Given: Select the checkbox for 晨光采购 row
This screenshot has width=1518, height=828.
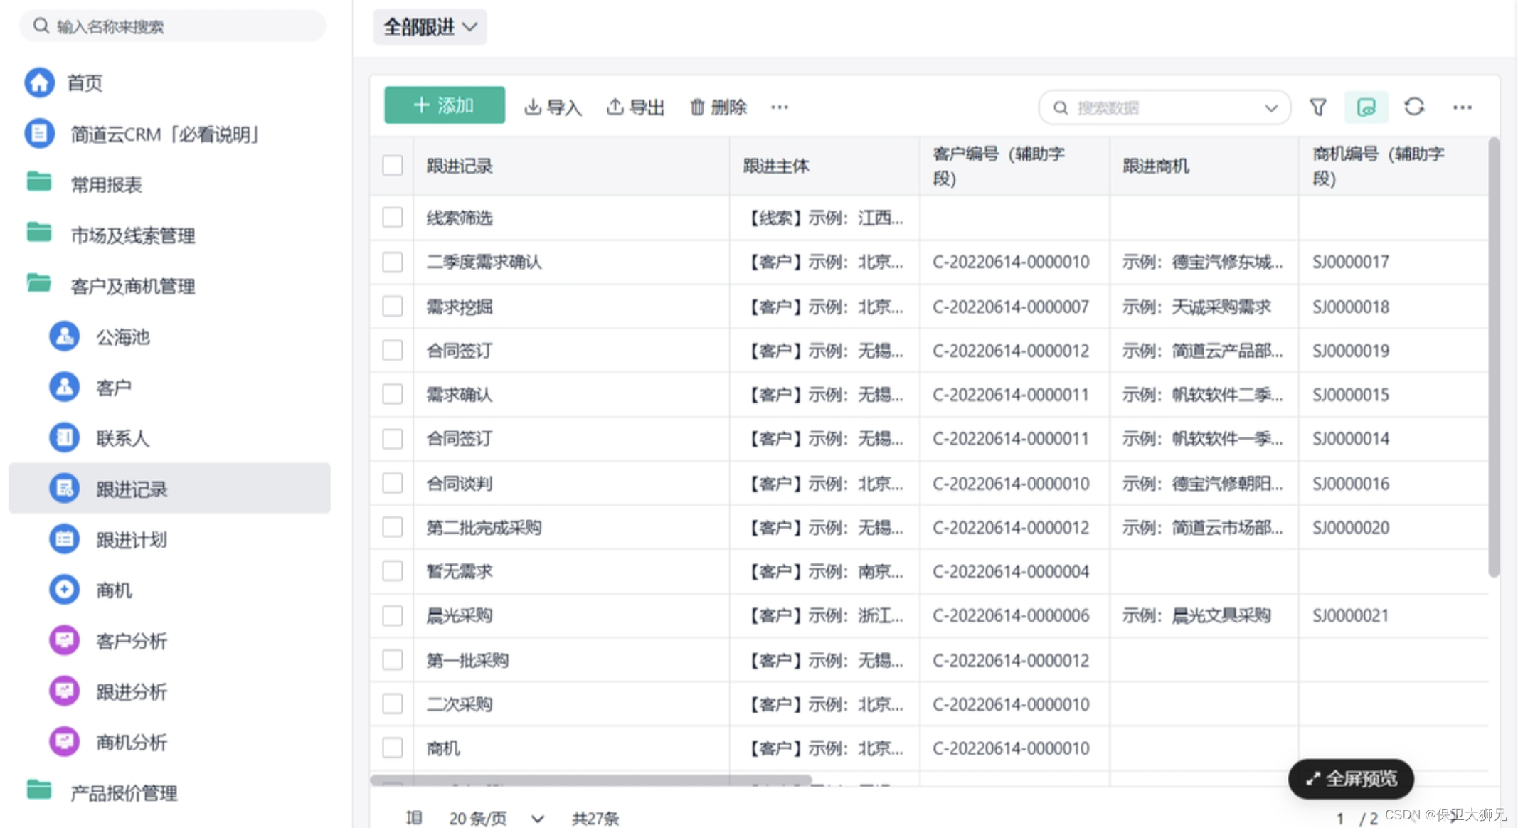Looking at the screenshot, I should click(393, 615).
